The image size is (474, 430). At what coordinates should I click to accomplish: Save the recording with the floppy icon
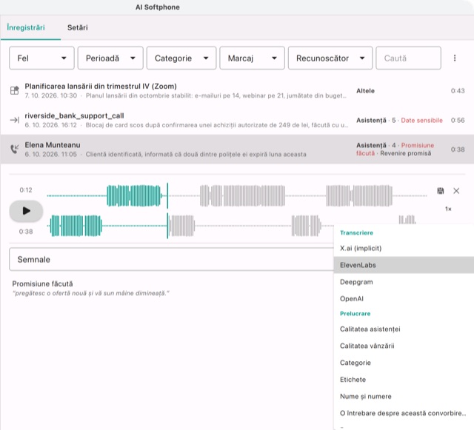pos(441,191)
